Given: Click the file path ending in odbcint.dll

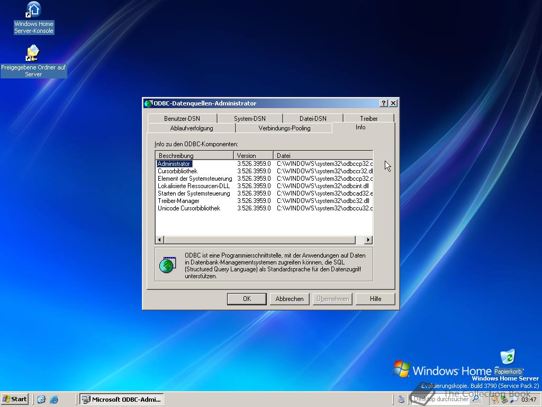Looking at the screenshot, I should (x=322, y=186).
